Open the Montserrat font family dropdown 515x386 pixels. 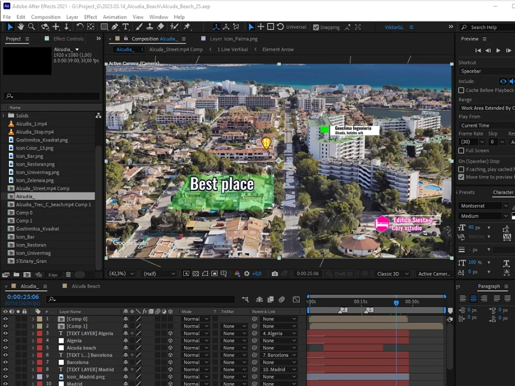coord(484,206)
